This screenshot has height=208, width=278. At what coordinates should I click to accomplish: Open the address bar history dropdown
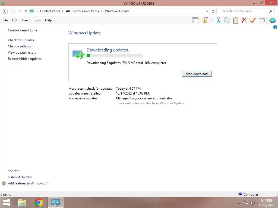[207, 11]
